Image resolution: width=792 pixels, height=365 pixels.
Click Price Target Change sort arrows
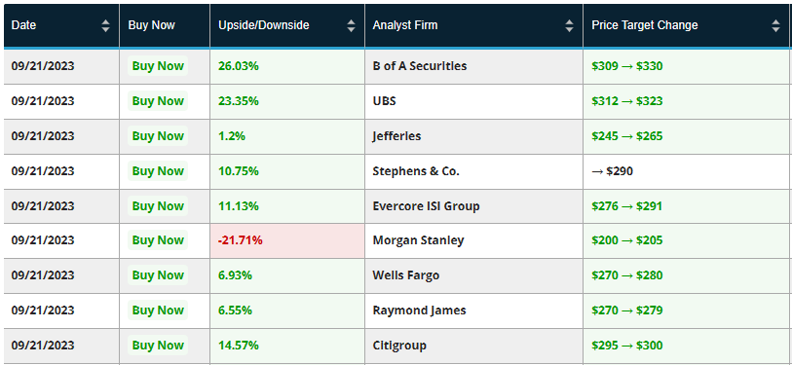click(775, 25)
